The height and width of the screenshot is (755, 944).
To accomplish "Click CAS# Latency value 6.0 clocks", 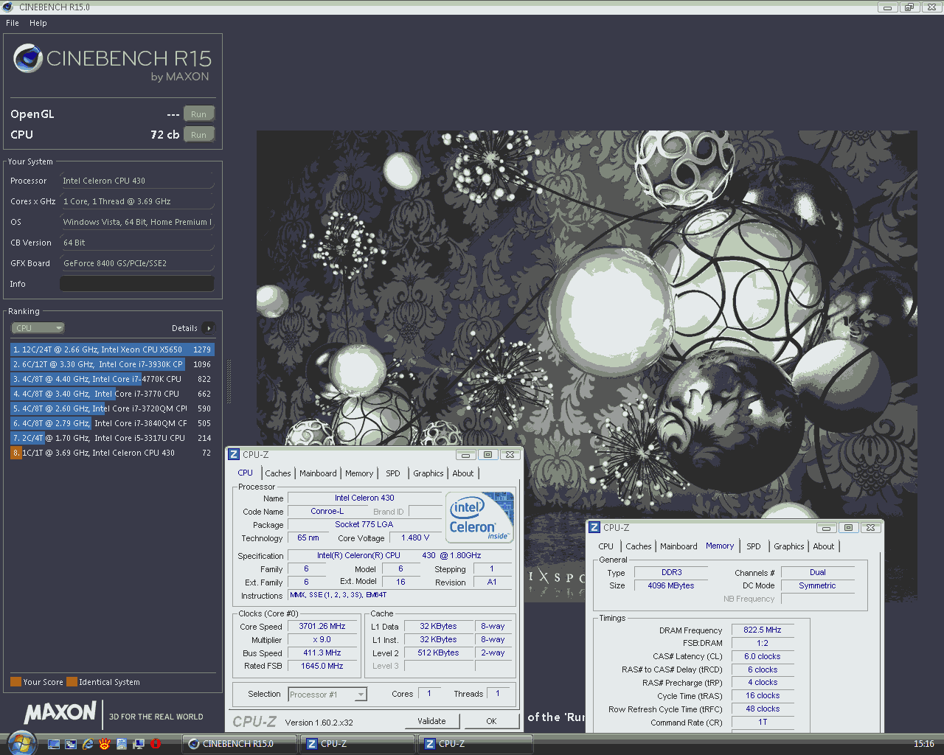I will tap(763, 656).
